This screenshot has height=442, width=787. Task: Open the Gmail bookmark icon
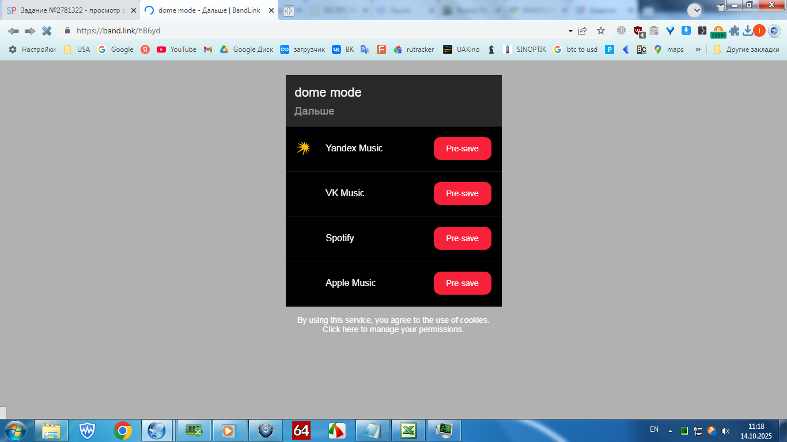(x=208, y=49)
